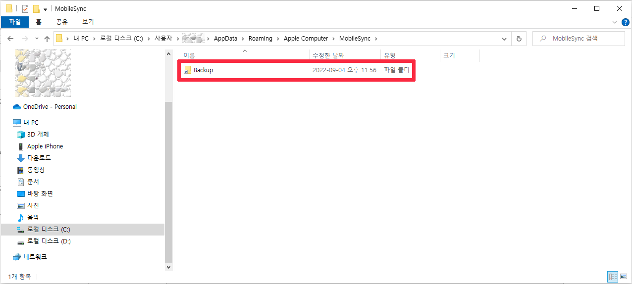Open 동영상 in the navigation pane
632x284 pixels.
coord(31,170)
